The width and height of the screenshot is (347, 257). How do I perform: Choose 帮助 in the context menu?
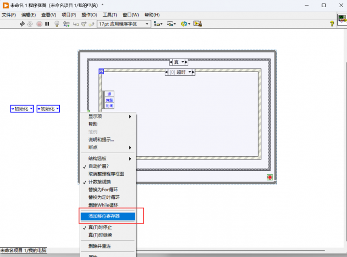tap(108, 124)
